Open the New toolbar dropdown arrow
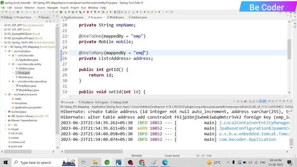Viewport: 297px width, 167px height. click(x=6, y=12)
